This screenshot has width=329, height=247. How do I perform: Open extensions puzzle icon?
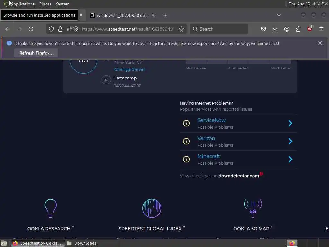tap(298, 29)
